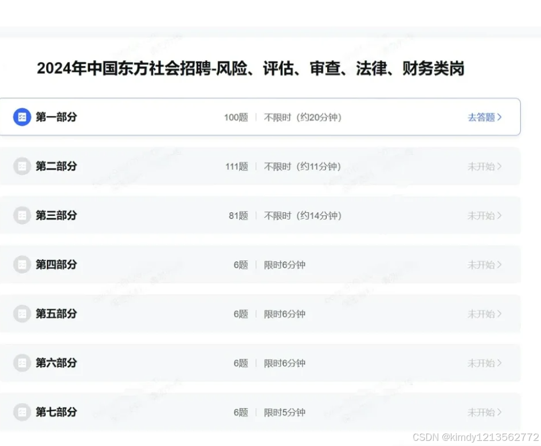
Task: Click the gray icon beside 第六部分
Action: coord(22,363)
